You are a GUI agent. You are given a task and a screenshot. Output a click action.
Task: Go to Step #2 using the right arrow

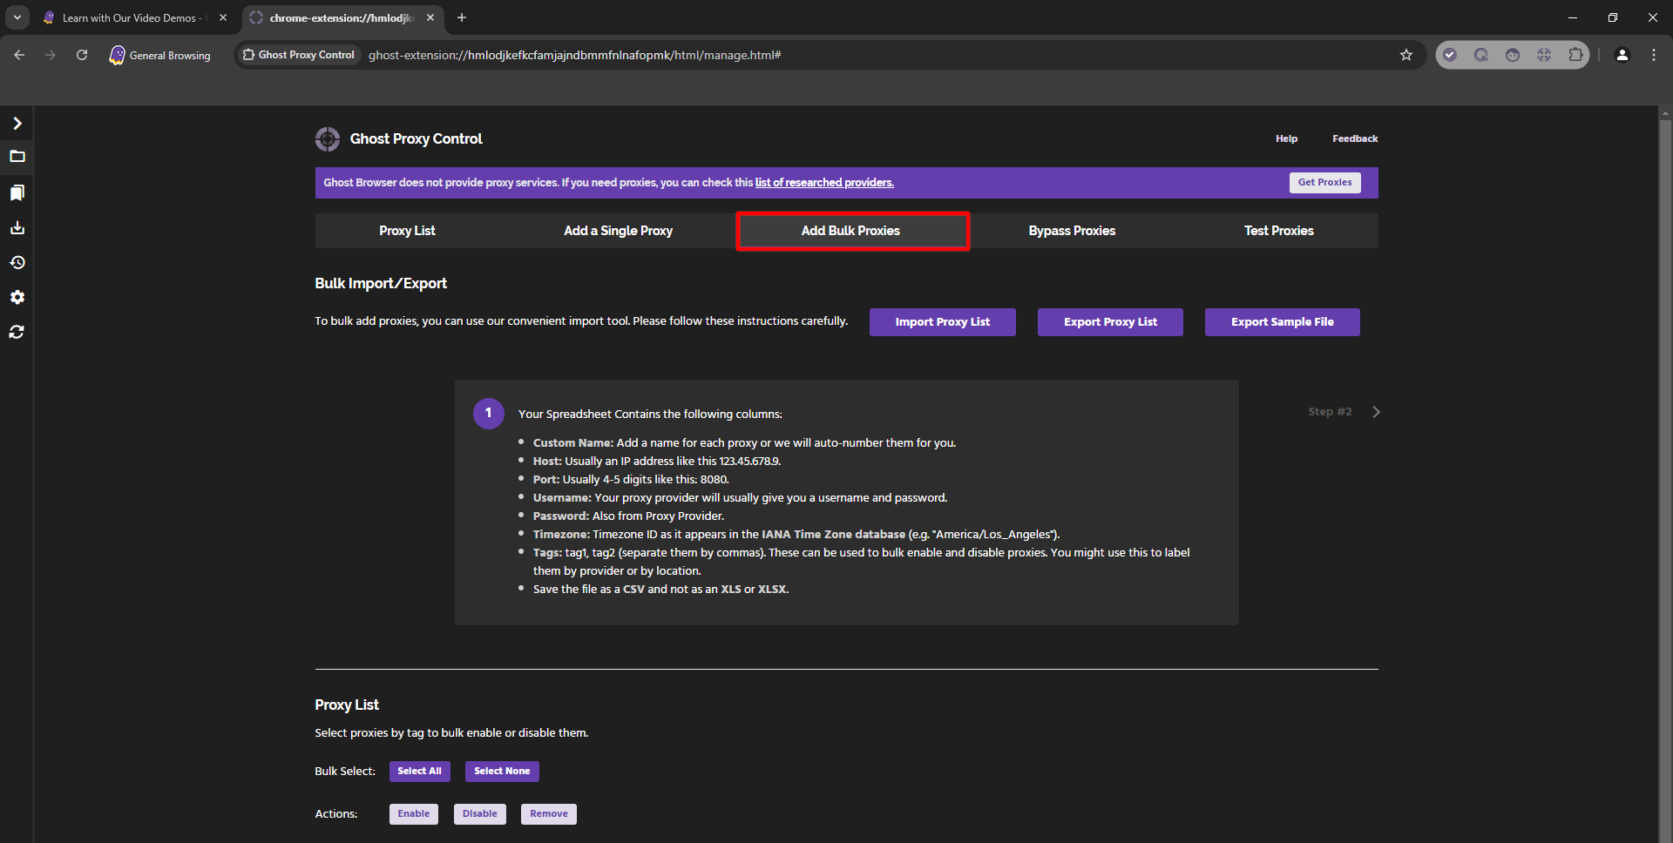coord(1376,412)
